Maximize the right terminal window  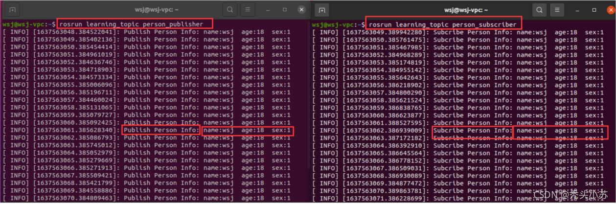click(x=594, y=9)
